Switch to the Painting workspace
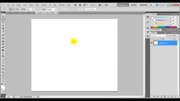The height and width of the screenshot is (101, 180). pos(143,5)
